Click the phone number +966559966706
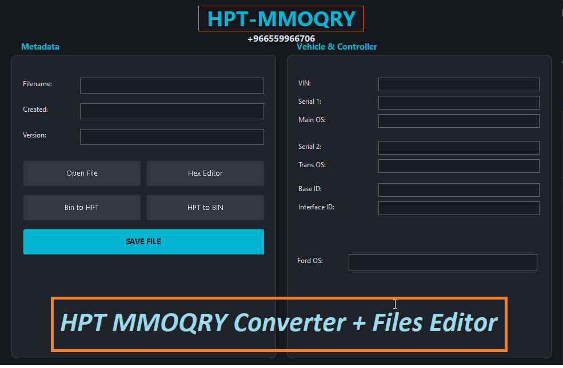This screenshot has width=563, height=368. click(281, 39)
